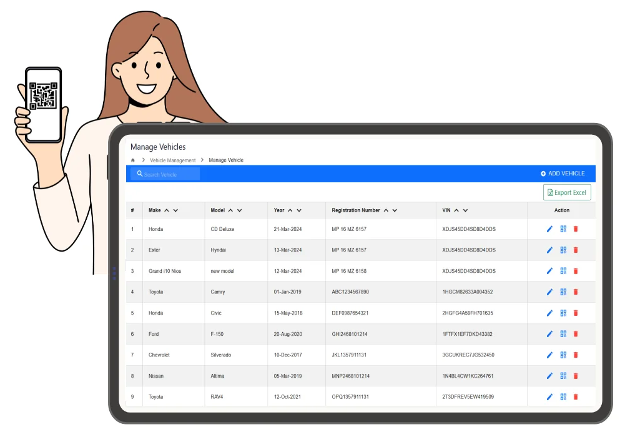
Task: Sort Make column ascending
Action: 167,210
